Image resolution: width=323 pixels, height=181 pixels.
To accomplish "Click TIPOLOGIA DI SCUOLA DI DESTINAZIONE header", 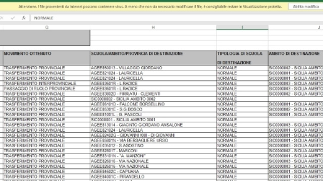I will [242, 58].
